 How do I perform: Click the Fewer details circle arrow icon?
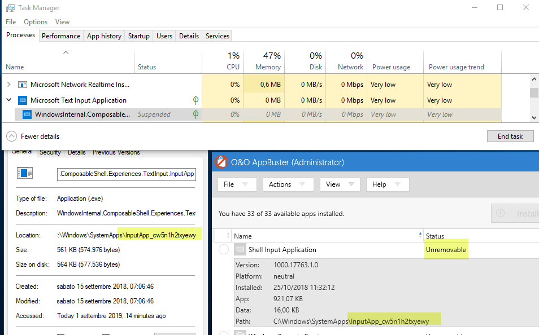pyautogui.click(x=11, y=136)
